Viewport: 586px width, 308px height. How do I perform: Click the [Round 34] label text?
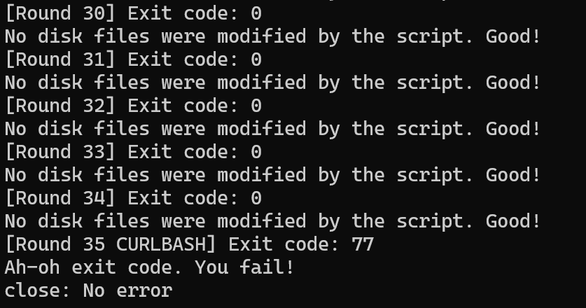(x=60, y=198)
